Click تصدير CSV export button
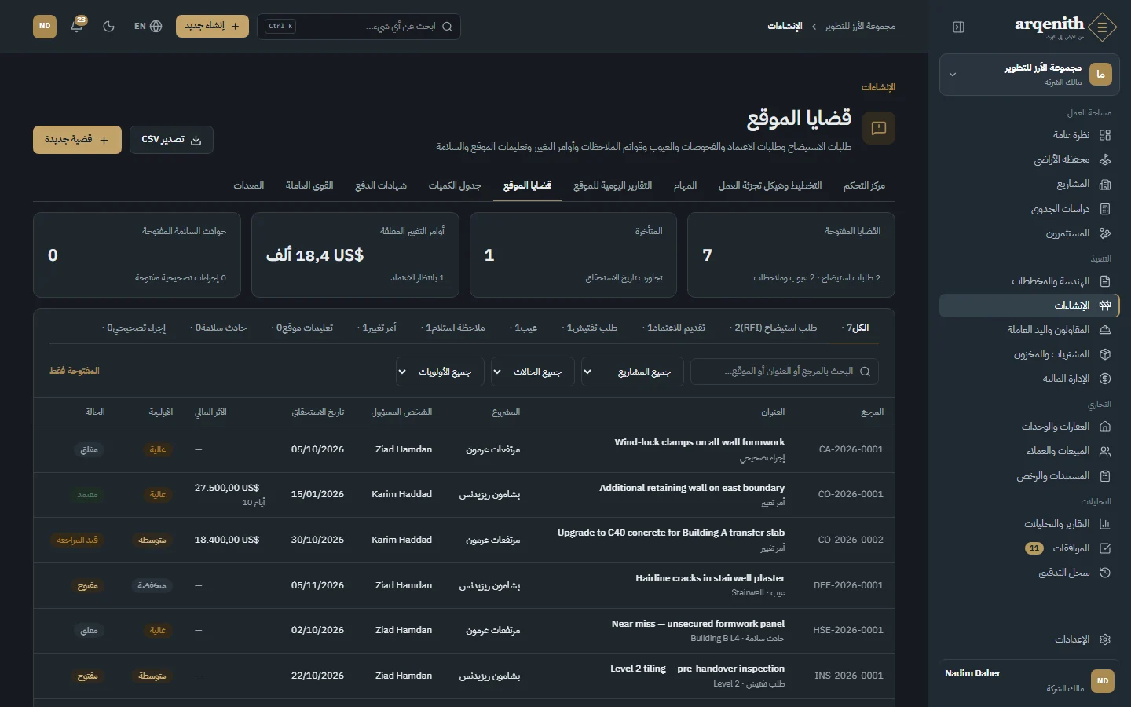1131x707 pixels. [x=171, y=140]
